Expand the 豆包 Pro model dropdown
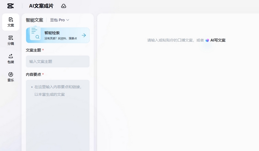Image resolution: width=259 pixels, height=151 pixels. pos(60,20)
